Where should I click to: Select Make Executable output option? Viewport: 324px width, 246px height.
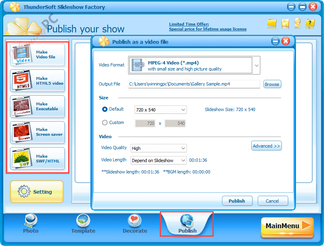37,107
